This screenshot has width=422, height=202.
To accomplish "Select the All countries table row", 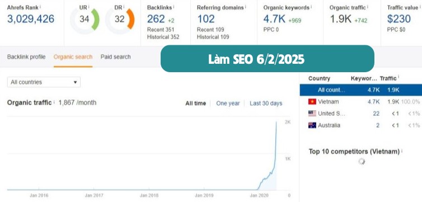I will pos(361,90).
